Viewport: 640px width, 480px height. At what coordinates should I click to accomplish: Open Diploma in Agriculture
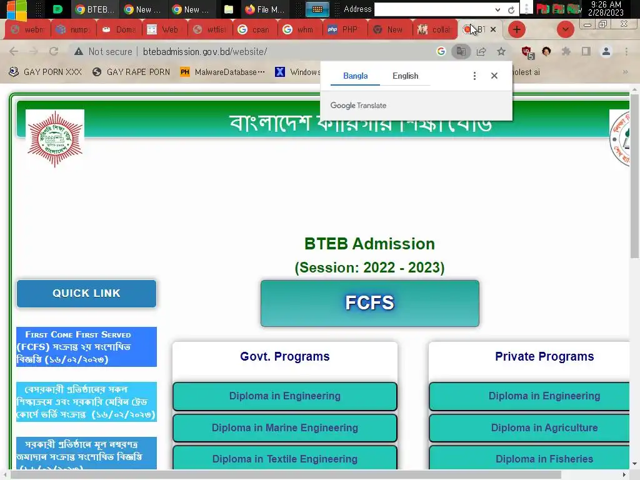pos(530,427)
